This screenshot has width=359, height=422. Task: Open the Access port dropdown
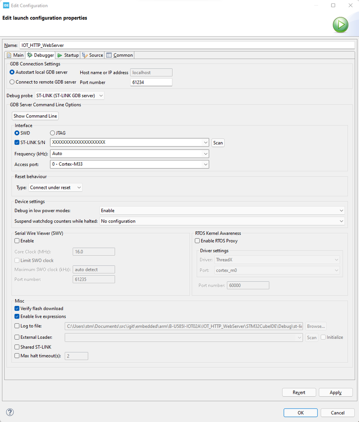(129, 164)
